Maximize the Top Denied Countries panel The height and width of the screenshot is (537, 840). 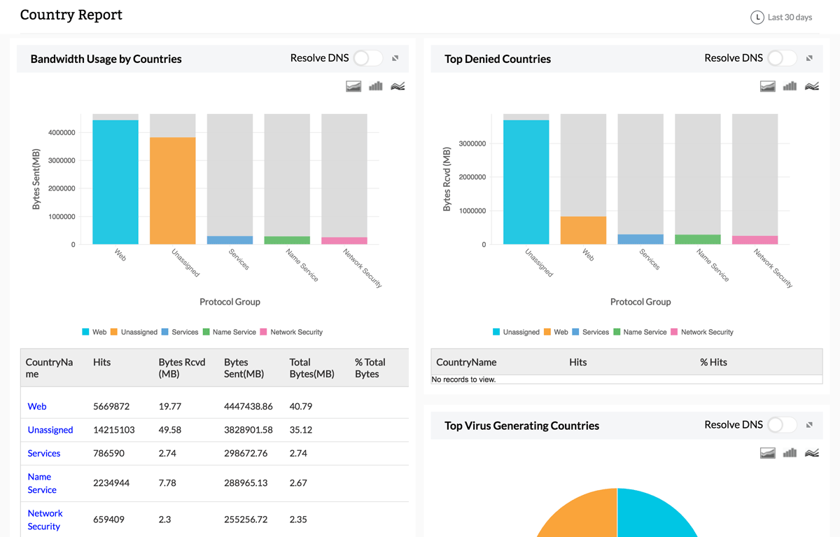809,58
